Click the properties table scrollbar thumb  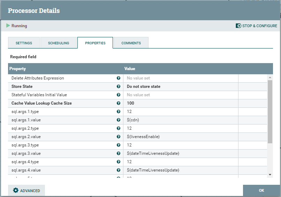click(x=270, y=112)
